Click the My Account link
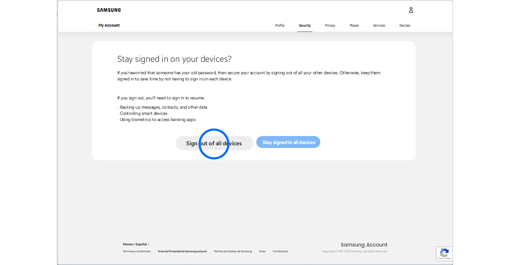Image resolution: width=510 pixels, height=265 pixels. tap(109, 25)
